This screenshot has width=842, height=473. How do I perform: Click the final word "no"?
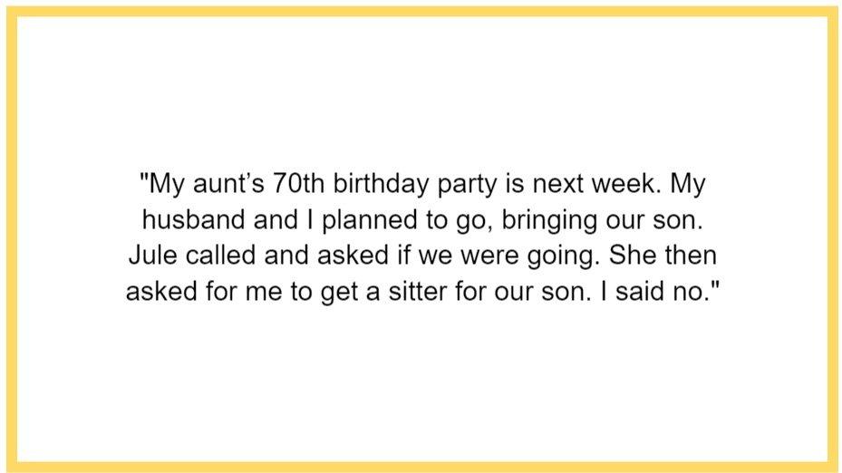tap(687, 293)
